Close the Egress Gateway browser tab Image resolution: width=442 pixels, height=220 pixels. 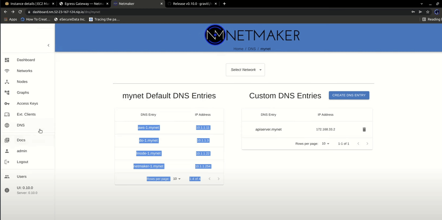[108, 4]
